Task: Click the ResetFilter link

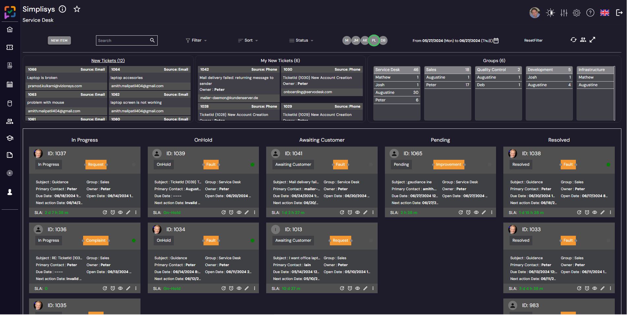Action: tap(533, 40)
